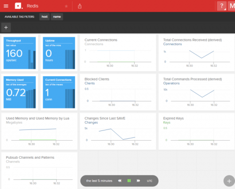Screen dimensions: 235x189
Task: Select the Total Connections Received (derived) title
Action: click(x=192, y=40)
